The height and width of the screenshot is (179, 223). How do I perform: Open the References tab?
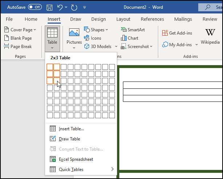coord(152,19)
